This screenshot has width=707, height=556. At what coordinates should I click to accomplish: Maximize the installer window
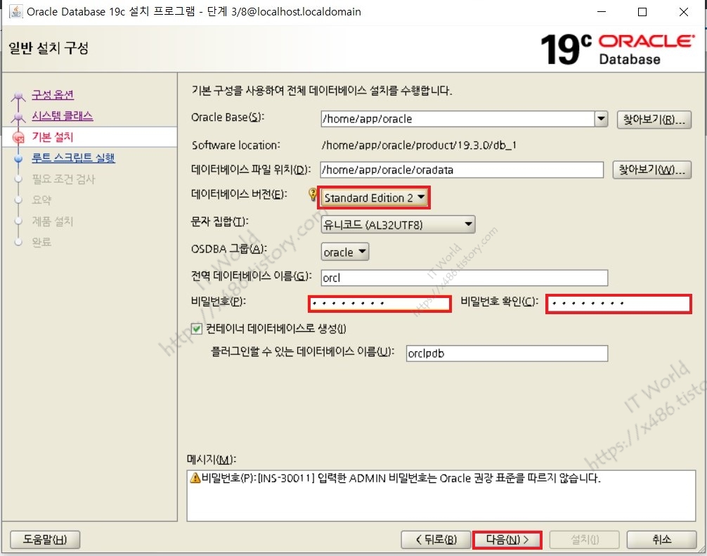click(642, 12)
